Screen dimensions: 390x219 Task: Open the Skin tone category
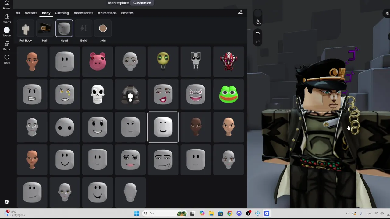pyautogui.click(x=103, y=31)
